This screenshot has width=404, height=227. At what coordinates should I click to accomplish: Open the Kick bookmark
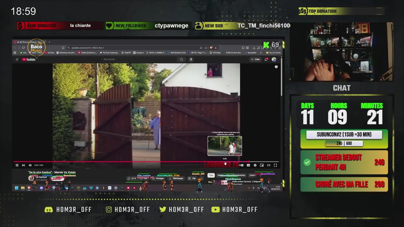23,53
